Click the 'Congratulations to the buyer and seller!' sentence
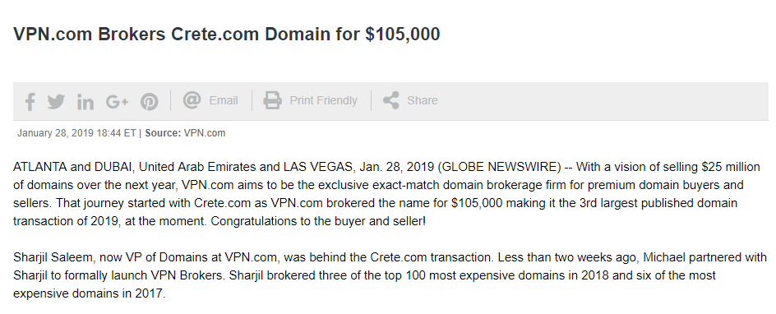This screenshot has height=314, width=776. click(x=318, y=221)
